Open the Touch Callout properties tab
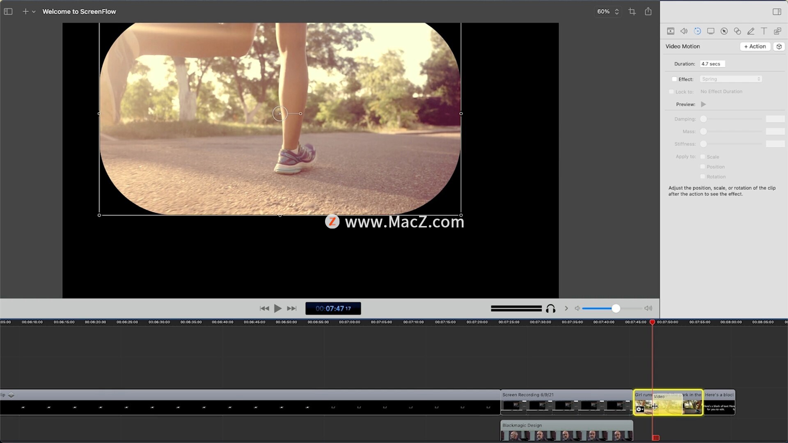The height and width of the screenshot is (443, 788). (738, 31)
